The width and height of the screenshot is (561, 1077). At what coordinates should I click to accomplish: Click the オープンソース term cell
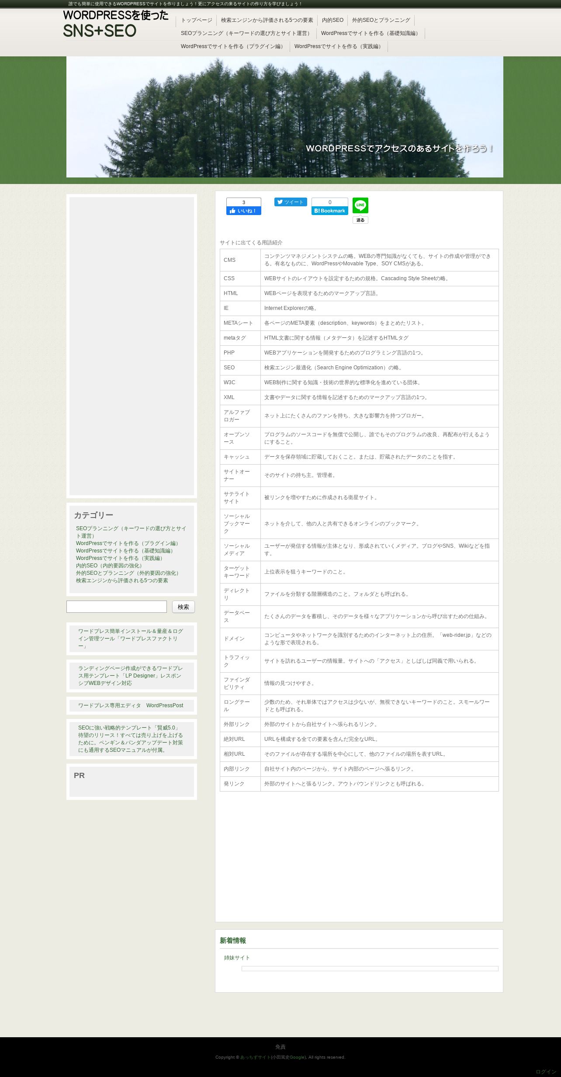(x=240, y=438)
